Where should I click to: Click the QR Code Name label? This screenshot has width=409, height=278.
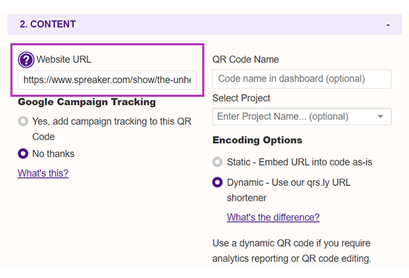[x=245, y=59]
